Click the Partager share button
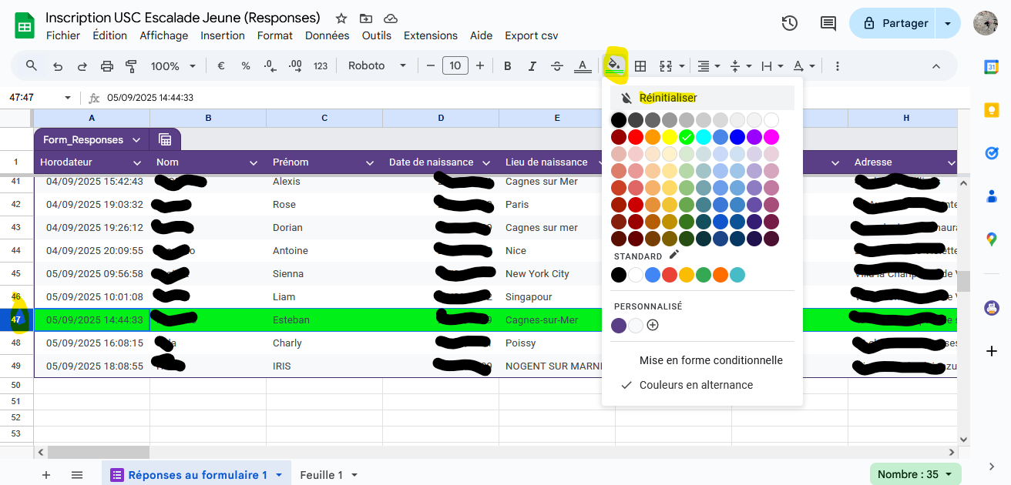The image size is (1011, 485). [x=894, y=23]
